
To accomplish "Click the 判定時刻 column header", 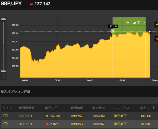I will point(98,108).
